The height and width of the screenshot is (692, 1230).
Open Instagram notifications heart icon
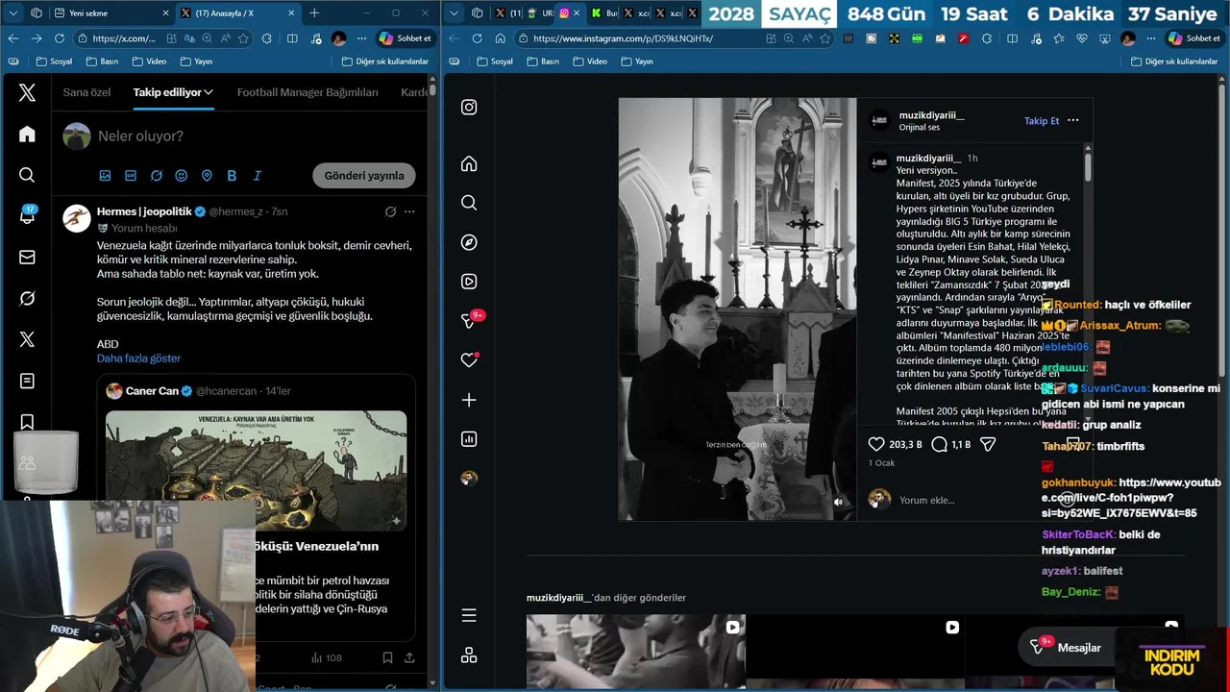click(x=469, y=359)
